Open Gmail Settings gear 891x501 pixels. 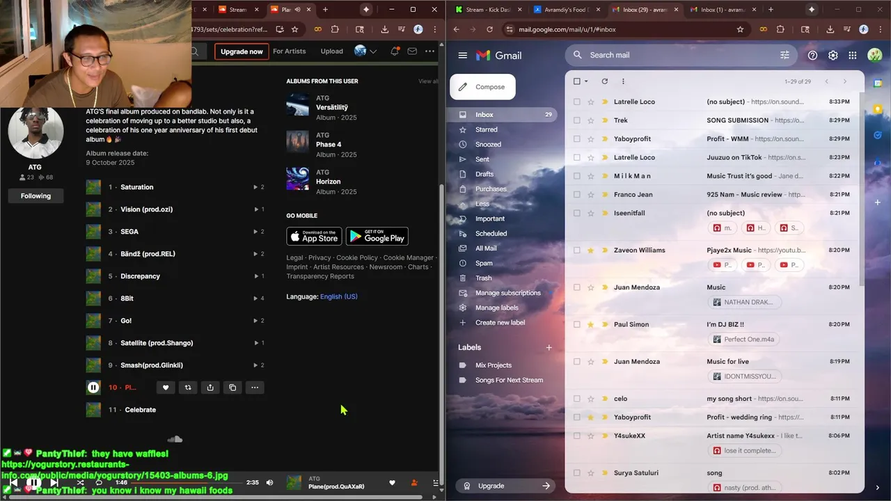[x=833, y=56]
